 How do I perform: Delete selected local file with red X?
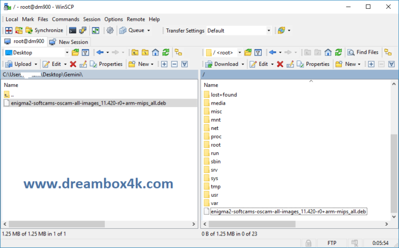pos(73,64)
